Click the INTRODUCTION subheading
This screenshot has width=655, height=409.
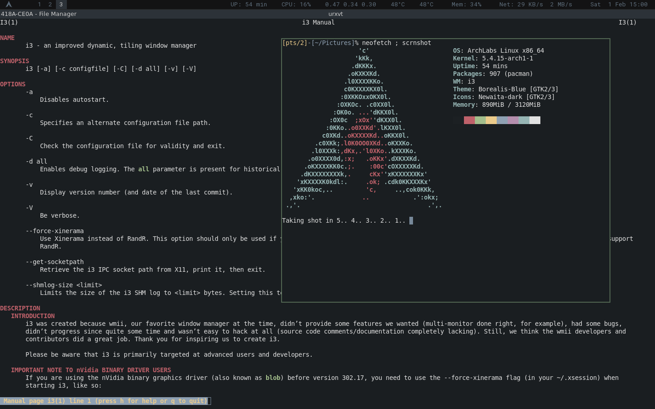(x=33, y=316)
